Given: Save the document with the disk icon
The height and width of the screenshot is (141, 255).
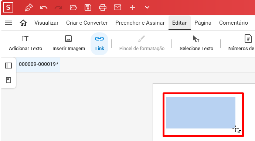Looking at the screenshot, I should pos(88,7).
